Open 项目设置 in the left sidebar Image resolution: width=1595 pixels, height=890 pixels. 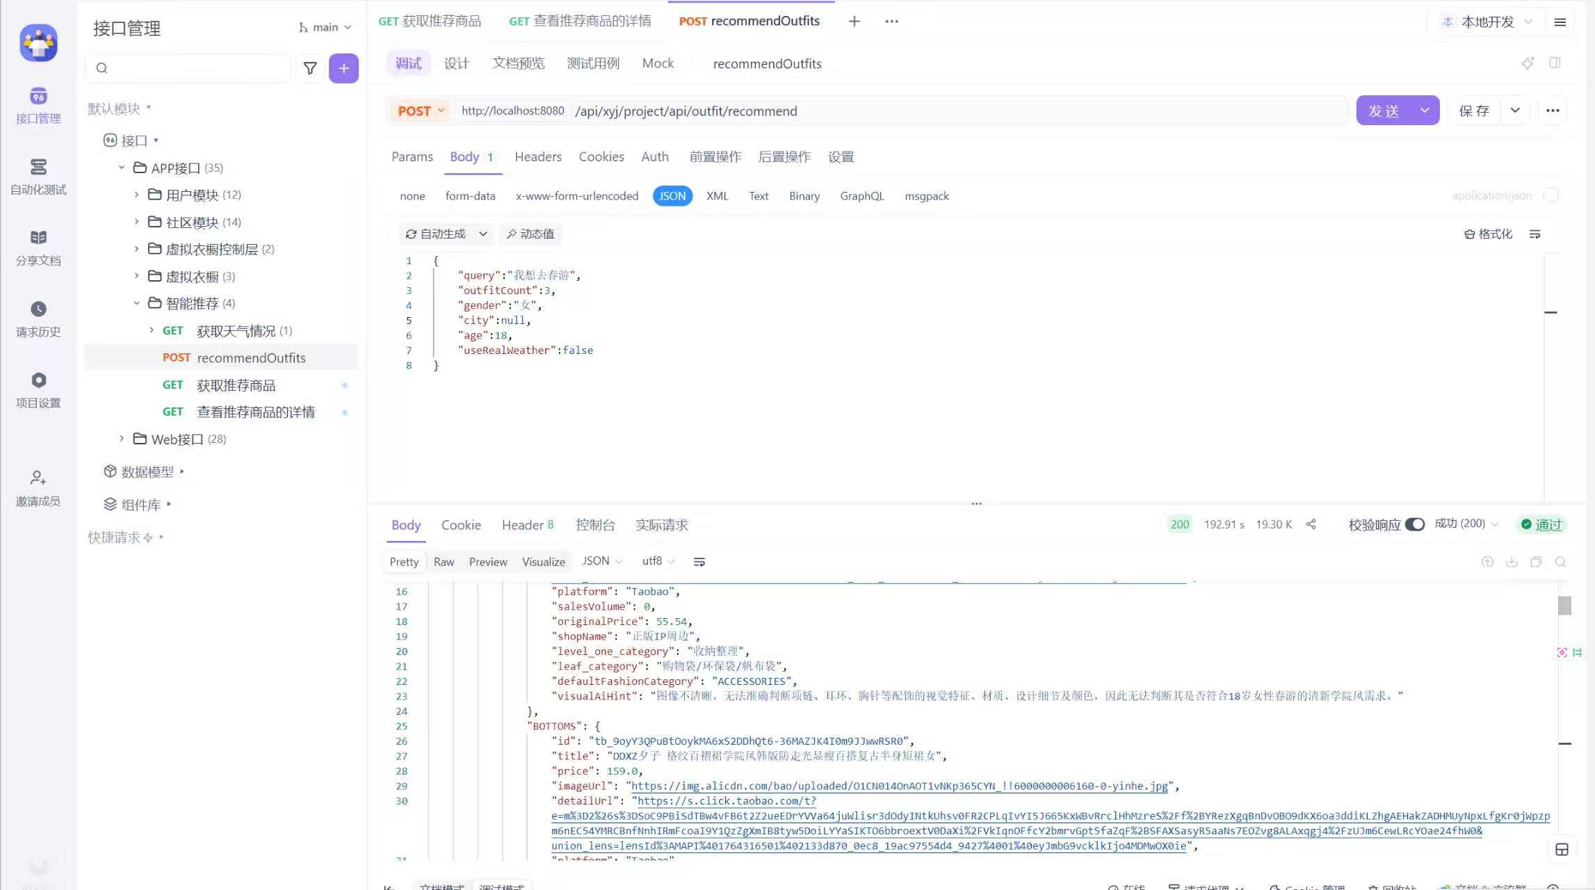[38, 389]
